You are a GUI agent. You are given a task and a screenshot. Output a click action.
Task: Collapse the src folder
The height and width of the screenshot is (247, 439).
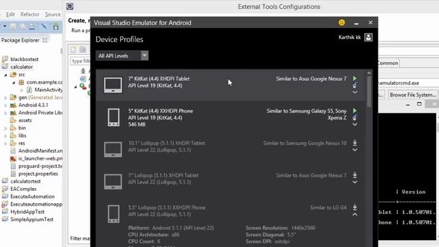pos(5,75)
